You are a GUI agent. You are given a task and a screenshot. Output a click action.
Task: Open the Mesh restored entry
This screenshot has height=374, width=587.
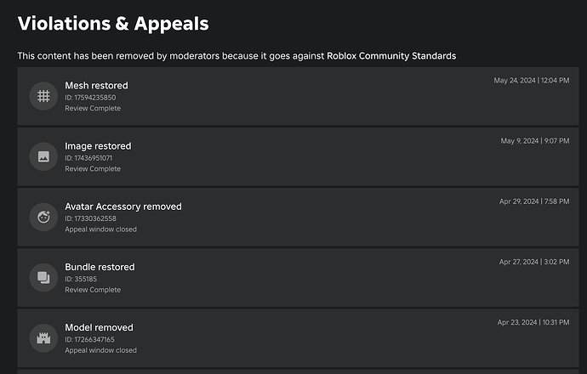click(x=298, y=96)
